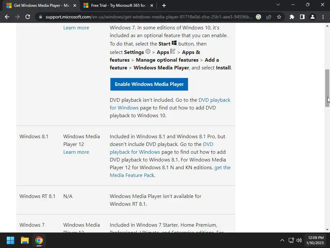Open a new browser tab
Image resolution: width=330 pixels, height=248 pixels.
point(164,5)
